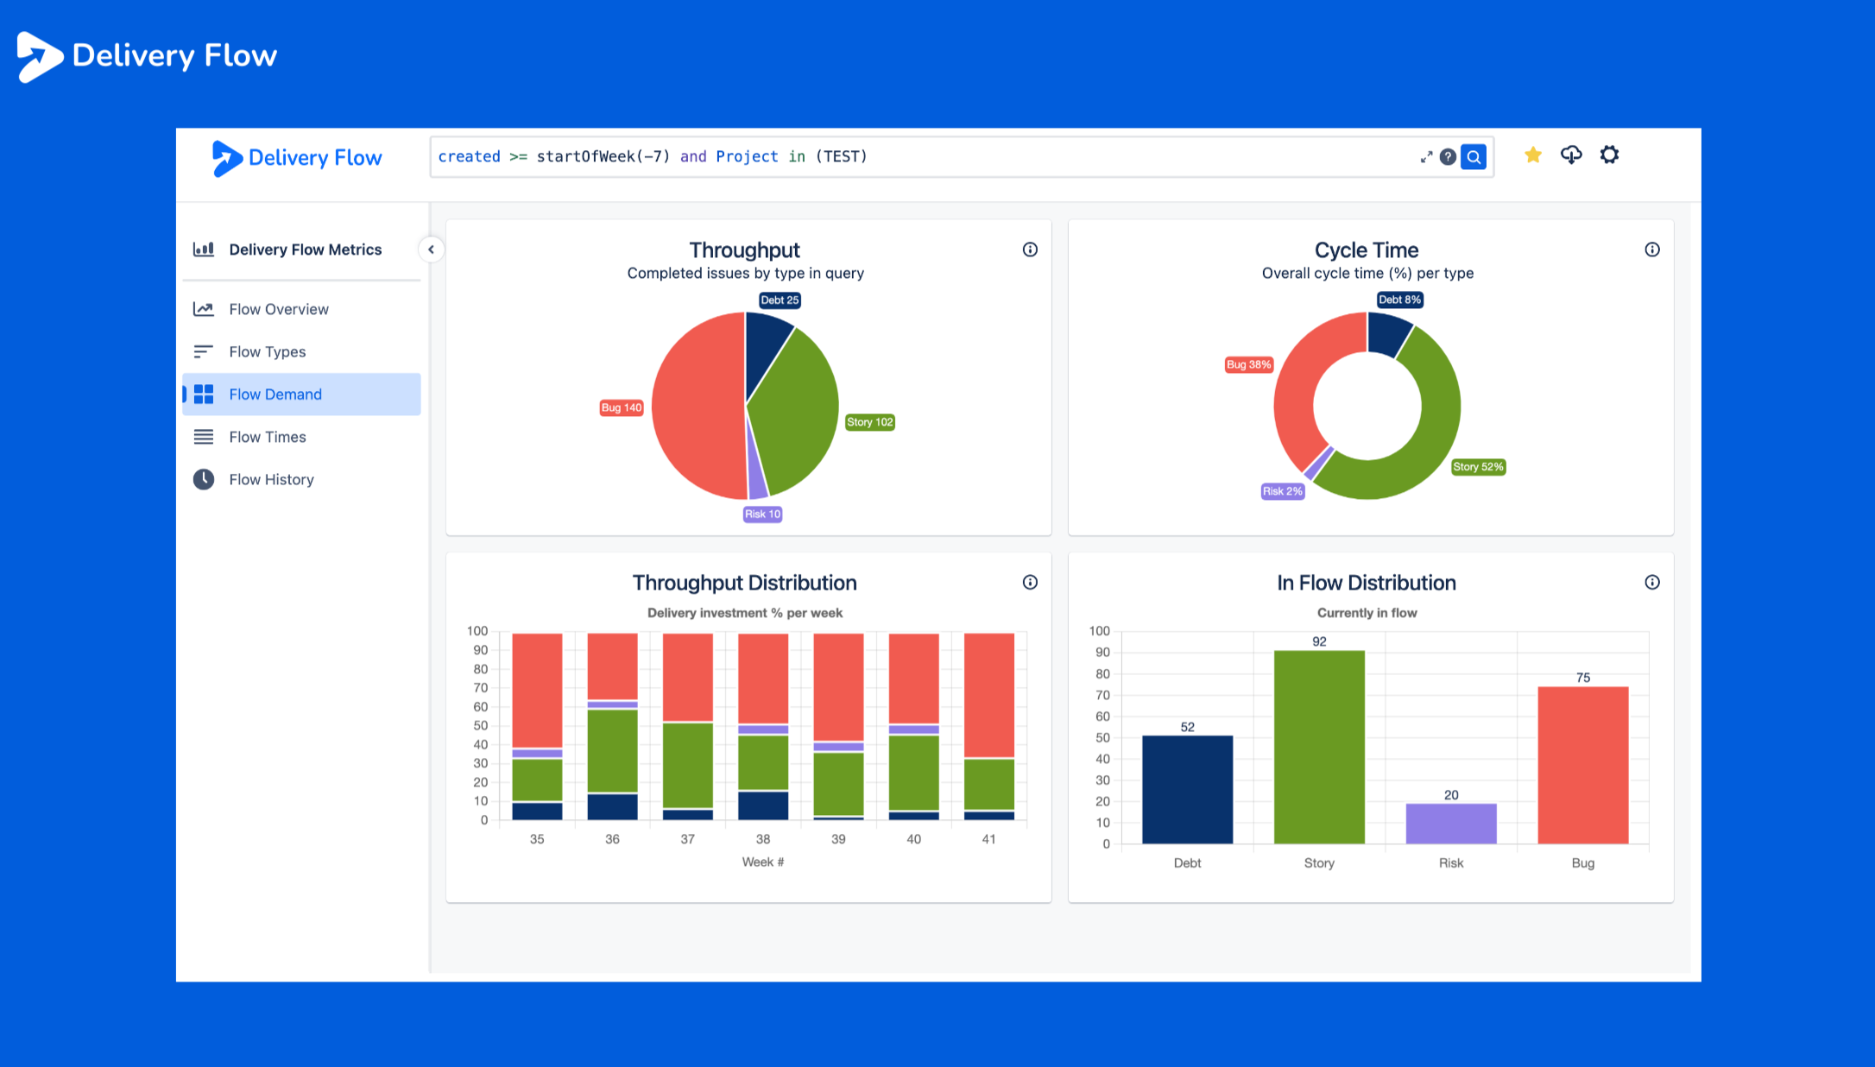
Task: Mark as favorite with the star icon
Action: pyautogui.click(x=1533, y=155)
